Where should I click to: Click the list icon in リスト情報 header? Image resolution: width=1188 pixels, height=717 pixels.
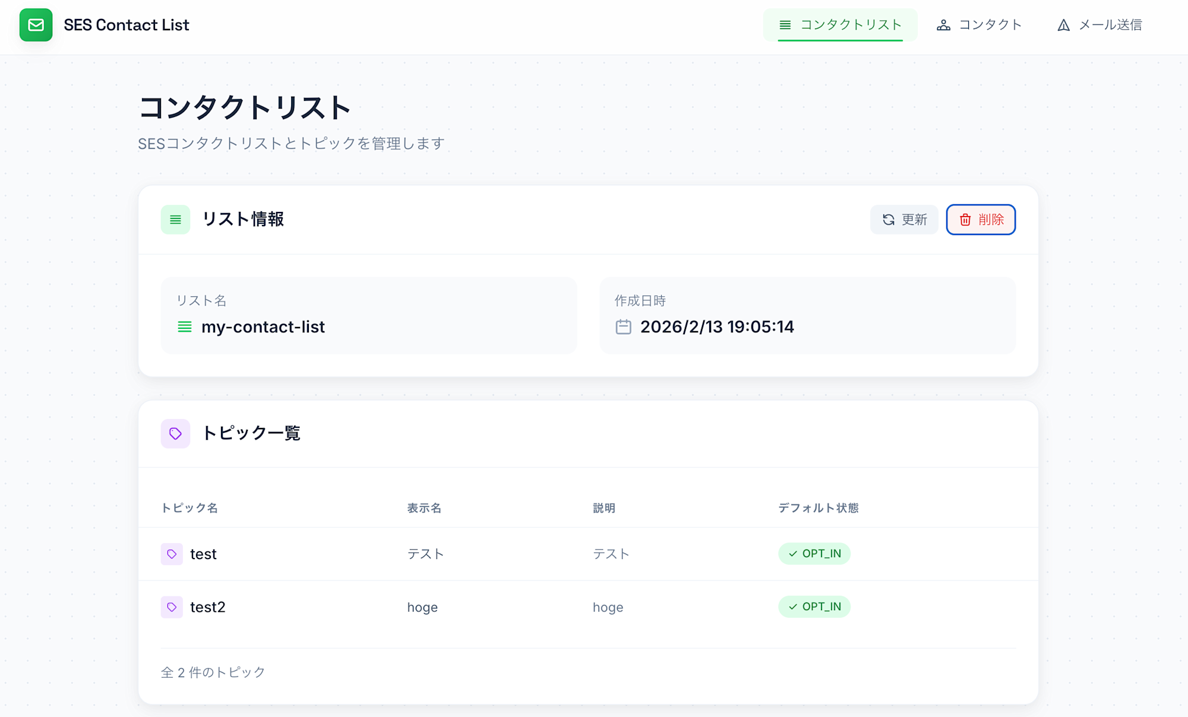pyautogui.click(x=175, y=220)
